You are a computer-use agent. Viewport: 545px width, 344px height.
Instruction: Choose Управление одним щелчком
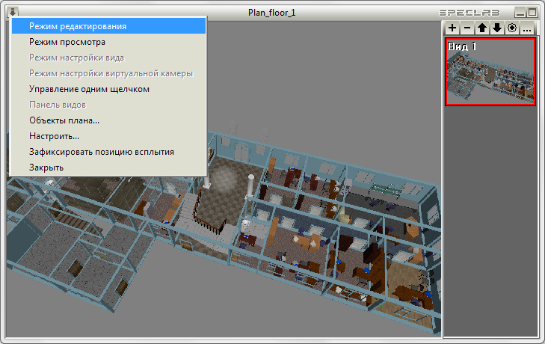click(109, 89)
